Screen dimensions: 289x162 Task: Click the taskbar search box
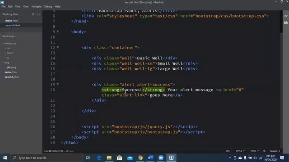pyautogui.click(x=46, y=158)
